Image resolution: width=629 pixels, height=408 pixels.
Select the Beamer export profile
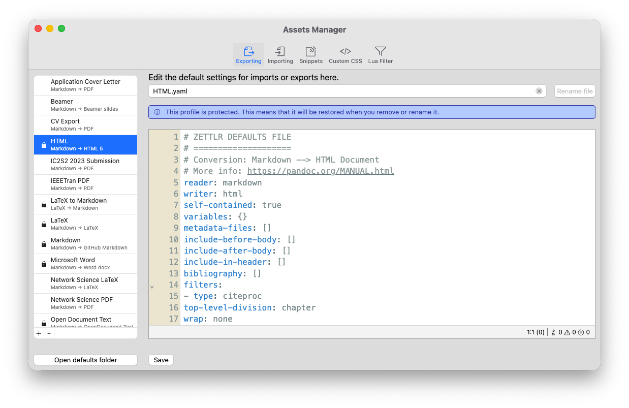pos(85,105)
